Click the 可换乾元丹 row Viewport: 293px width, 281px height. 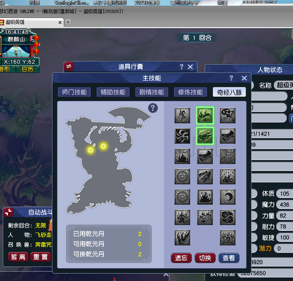[108, 254]
